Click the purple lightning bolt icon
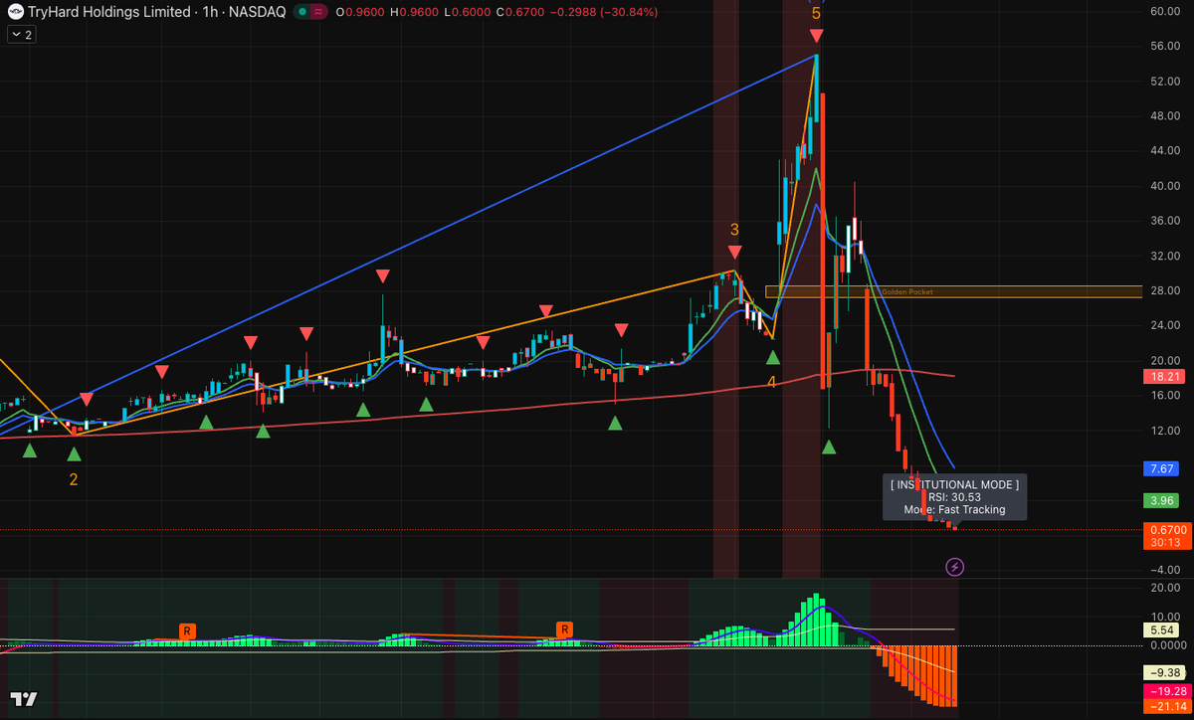 click(955, 567)
